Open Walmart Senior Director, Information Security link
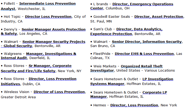This screenshot has height=110, width=185. click(147, 42)
